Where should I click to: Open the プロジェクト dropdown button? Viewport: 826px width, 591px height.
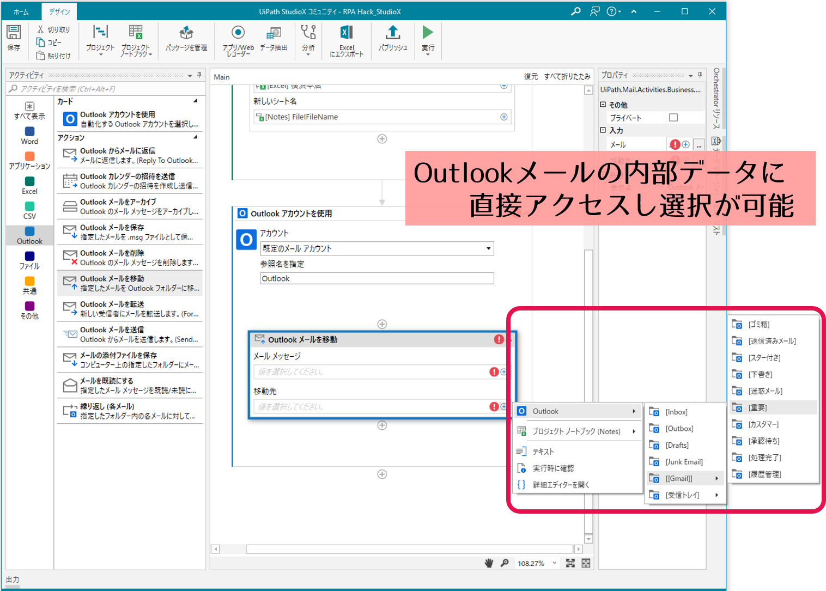[100, 40]
